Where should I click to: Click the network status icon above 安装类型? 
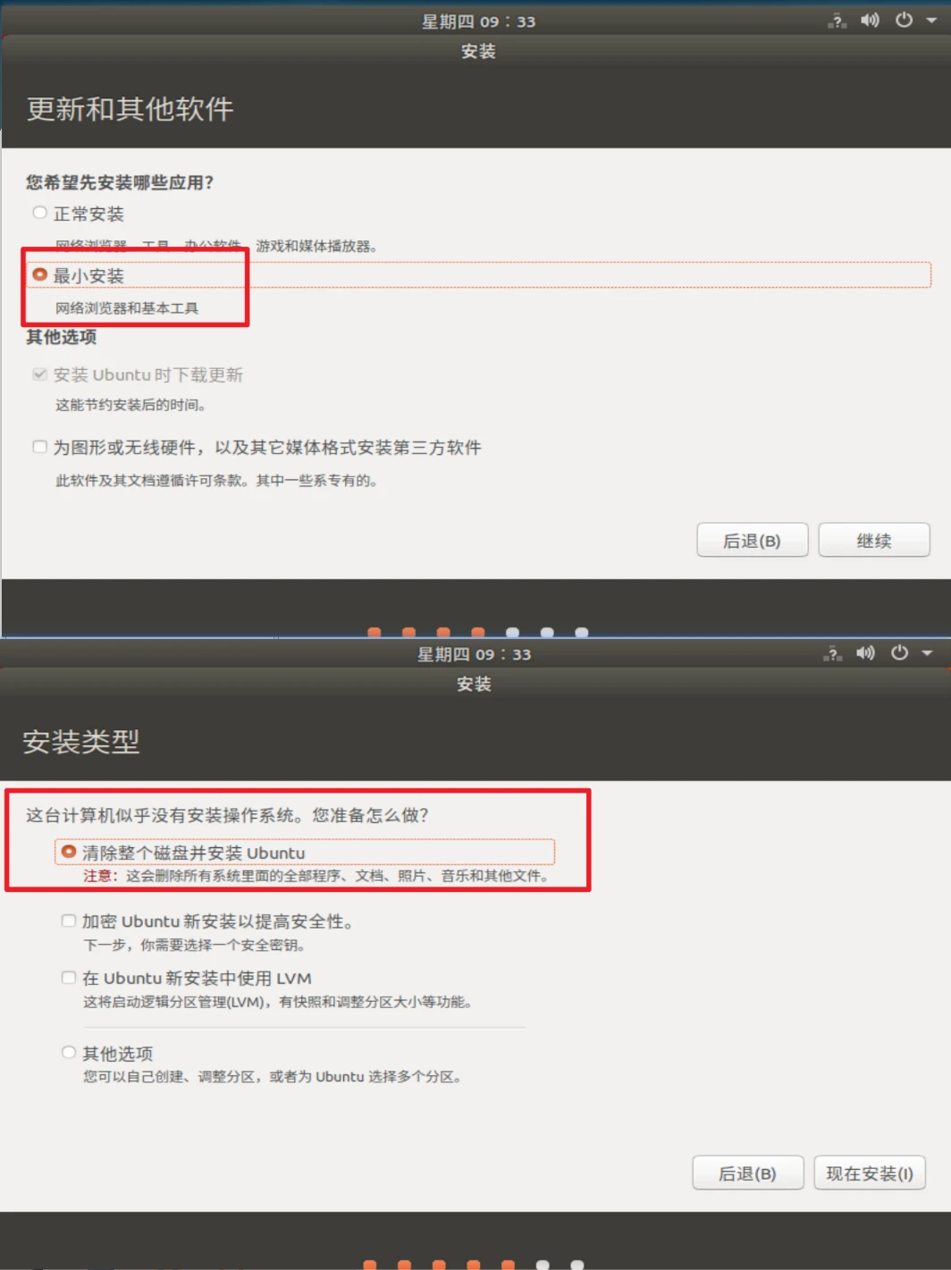pyautogui.click(x=832, y=653)
